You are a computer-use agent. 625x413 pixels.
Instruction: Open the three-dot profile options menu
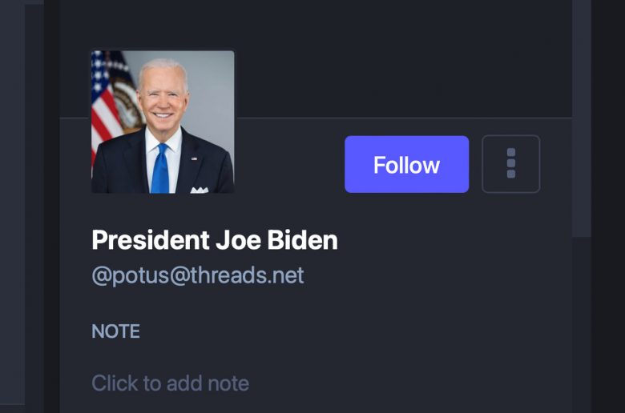pos(510,164)
